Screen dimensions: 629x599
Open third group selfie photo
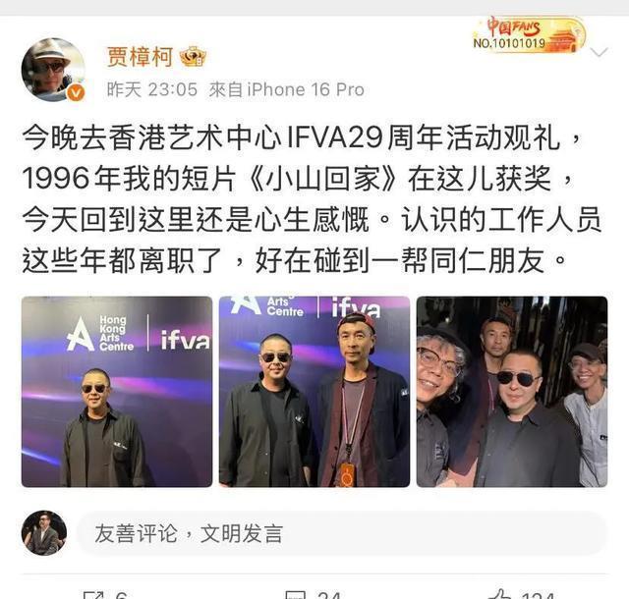512,392
